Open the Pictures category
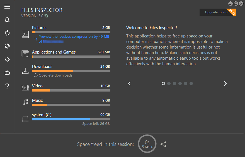This screenshot has width=245, height=157. pos(39,28)
